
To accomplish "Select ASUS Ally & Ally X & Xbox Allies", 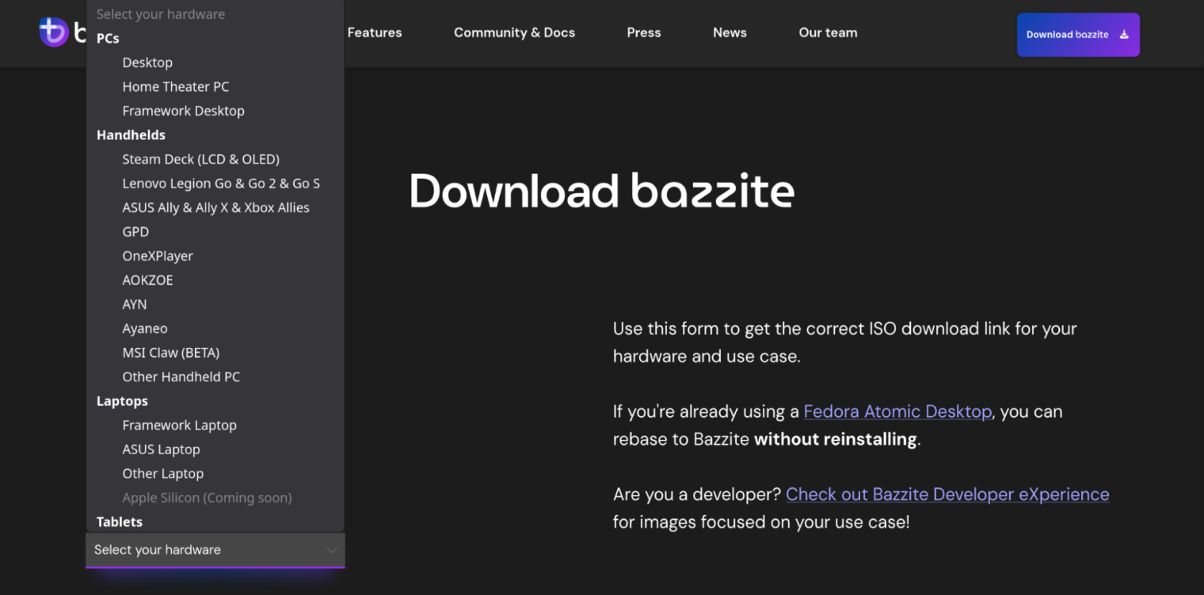I will tap(215, 207).
